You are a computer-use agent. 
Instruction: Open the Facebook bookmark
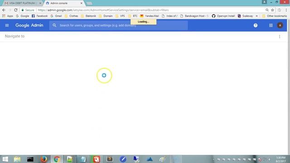[39, 16]
